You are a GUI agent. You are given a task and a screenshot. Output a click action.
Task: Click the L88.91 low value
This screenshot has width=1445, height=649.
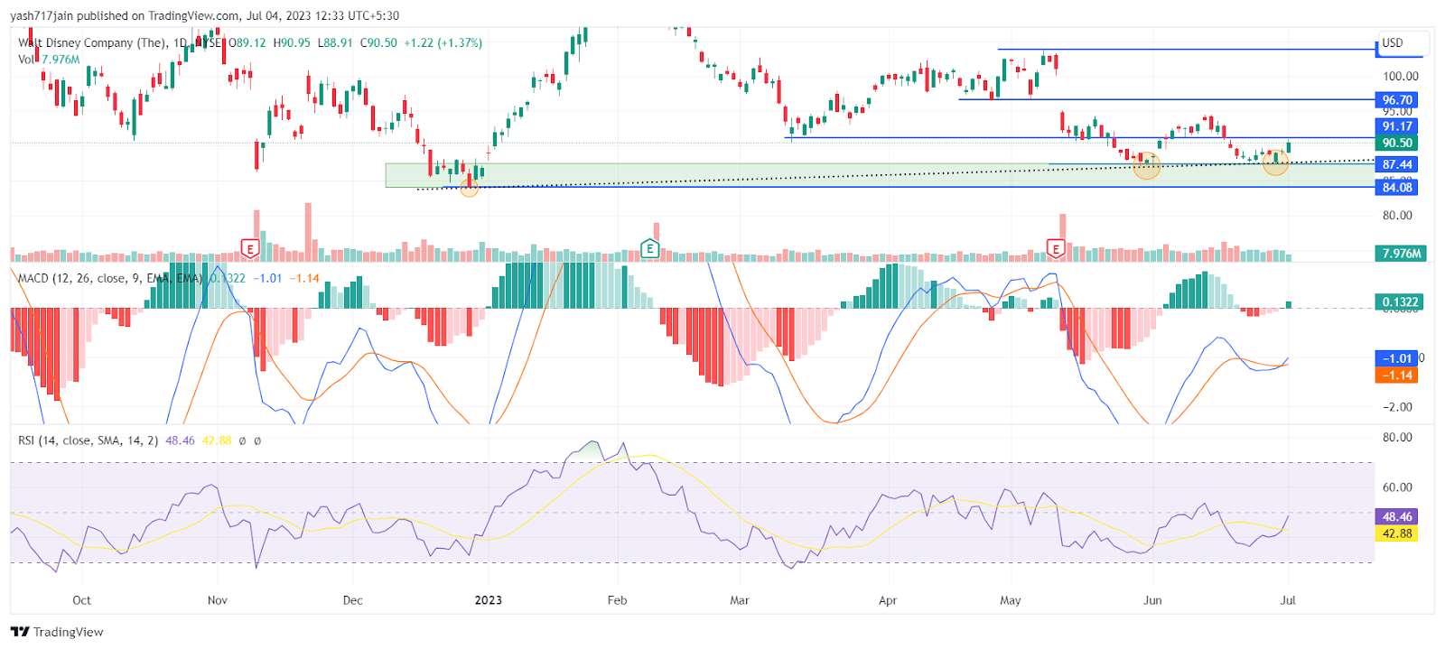(x=335, y=42)
